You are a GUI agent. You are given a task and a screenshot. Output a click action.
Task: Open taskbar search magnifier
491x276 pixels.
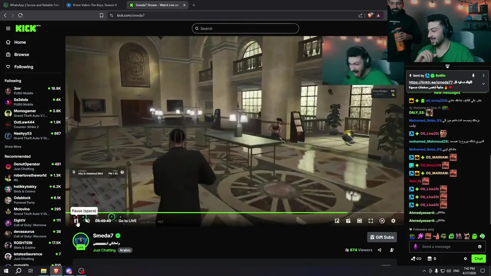[x=18, y=271]
